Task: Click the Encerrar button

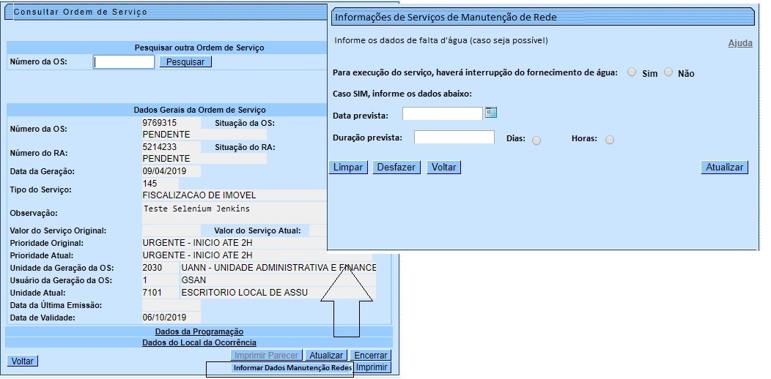Action: point(372,356)
